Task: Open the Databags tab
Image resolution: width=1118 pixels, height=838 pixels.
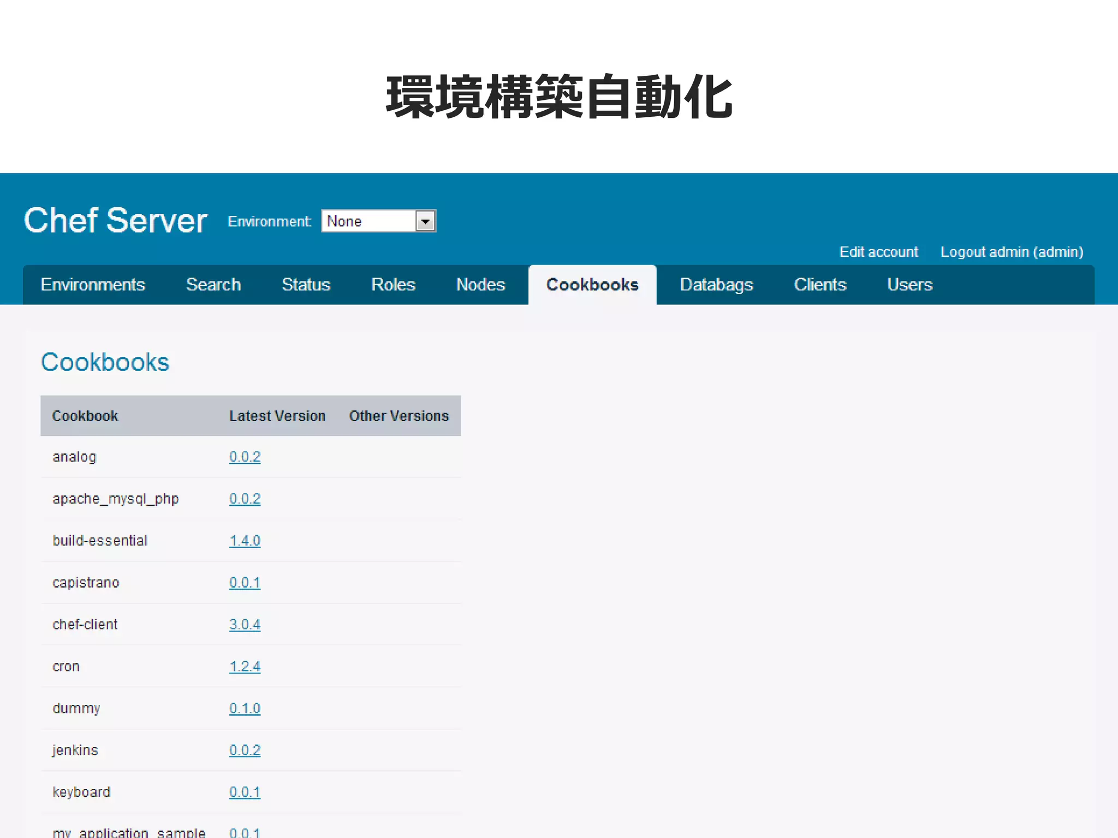Action: (716, 285)
